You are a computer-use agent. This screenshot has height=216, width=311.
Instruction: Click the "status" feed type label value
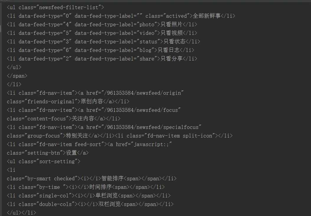tap(148, 41)
